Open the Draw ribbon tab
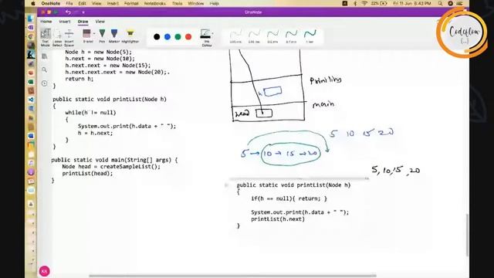Screen dimensions: 494x278 pyautogui.click(x=83, y=22)
